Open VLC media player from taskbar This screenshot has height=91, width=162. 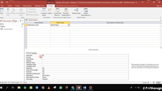tap(49, 88)
